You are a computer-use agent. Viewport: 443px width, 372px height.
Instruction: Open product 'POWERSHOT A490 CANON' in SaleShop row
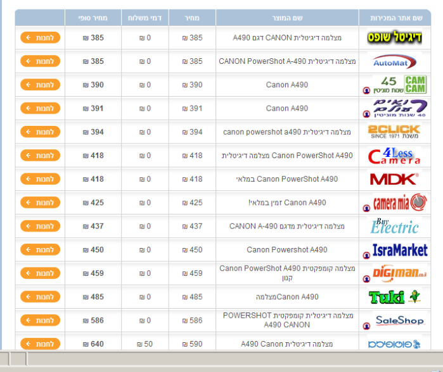pos(288,320)
